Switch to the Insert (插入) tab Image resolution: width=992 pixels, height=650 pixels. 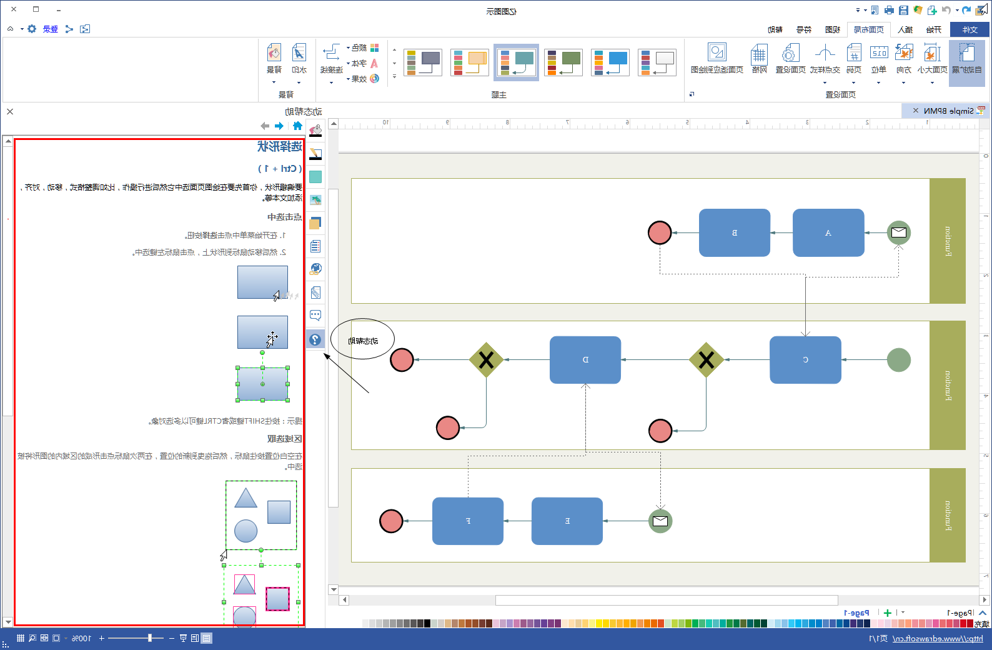(905, 29)
